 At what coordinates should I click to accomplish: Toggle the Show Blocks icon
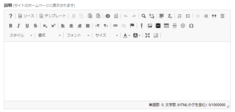pyautogui.click(x=156, y=35)
